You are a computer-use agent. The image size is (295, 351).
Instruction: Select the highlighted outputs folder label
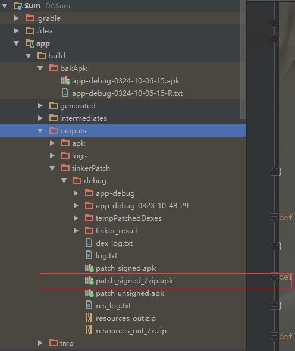pos(73,131)
